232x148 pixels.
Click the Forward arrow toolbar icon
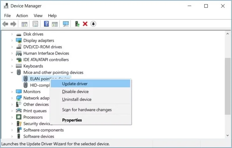pyautogui.click(x=13, y=24)
